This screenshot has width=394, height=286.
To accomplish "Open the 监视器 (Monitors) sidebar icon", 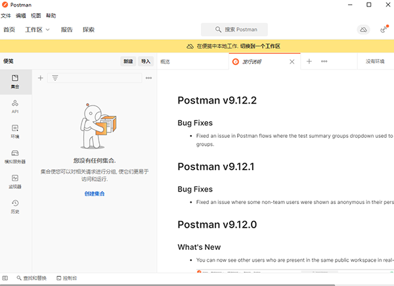I will pos(15,181).
